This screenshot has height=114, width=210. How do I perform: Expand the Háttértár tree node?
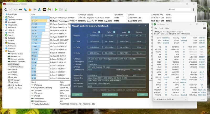pos(4,30)
